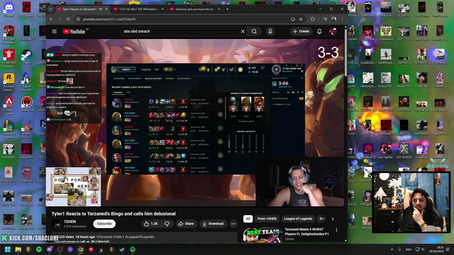The height and width of the screenshot is (255, 454).
Task: Open more actions menu beside Download
Action: 233,223
